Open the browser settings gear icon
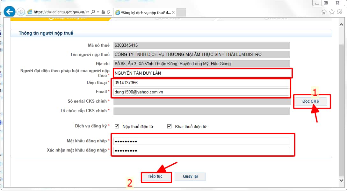Viewport: 347px width, 191px height. [x=340, y=12]
